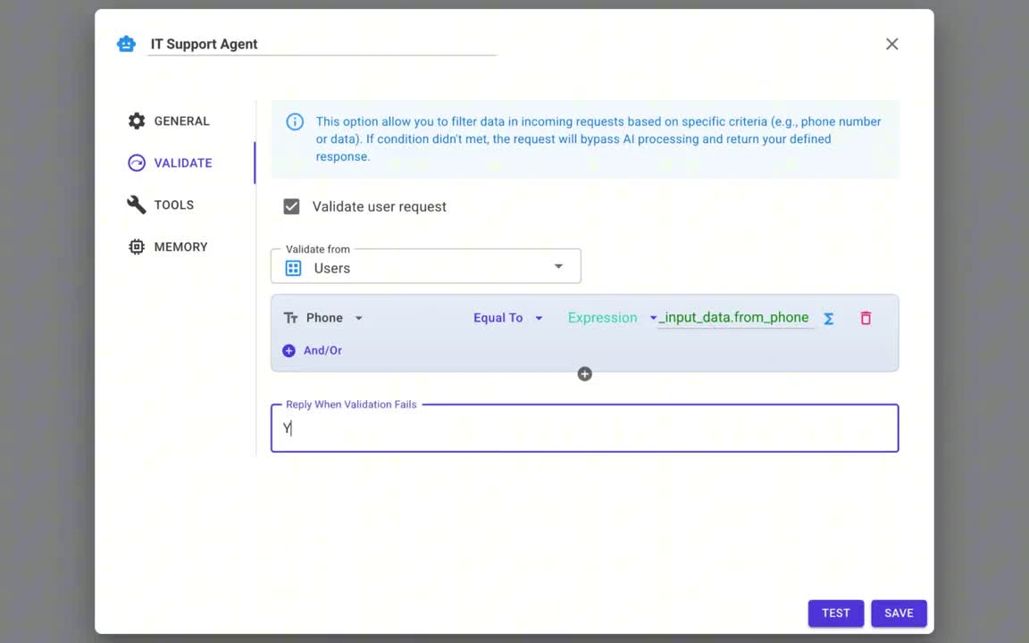Change the Equal To operator dropdown

tap(508, 318)
